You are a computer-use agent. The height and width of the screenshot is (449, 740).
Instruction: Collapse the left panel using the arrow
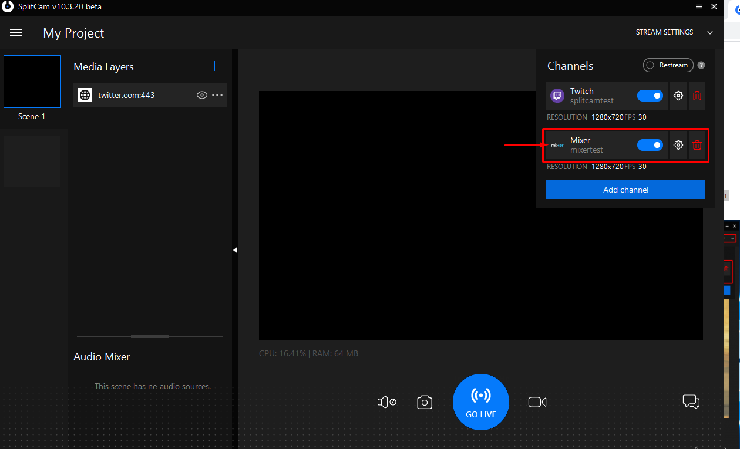pyautogui.click(x=236, y=249)
